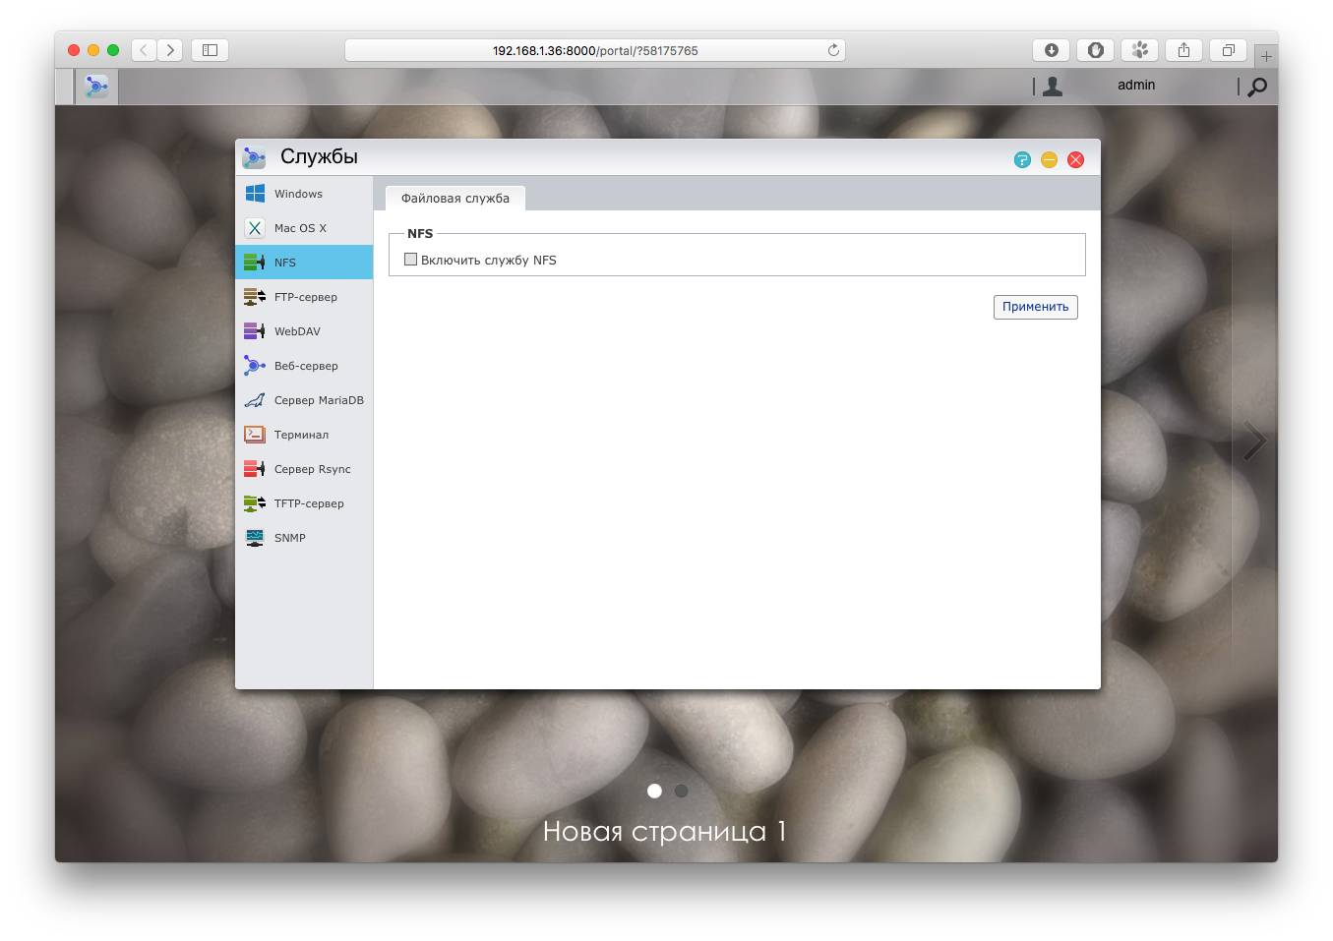1333x941 pixels.
Task: Select the Сервер Rsync label
Action: [x=313, y=469]
